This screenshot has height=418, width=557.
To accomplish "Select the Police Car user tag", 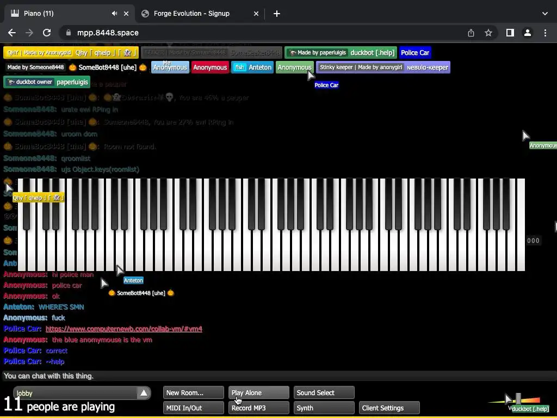I will click(415, 53).
